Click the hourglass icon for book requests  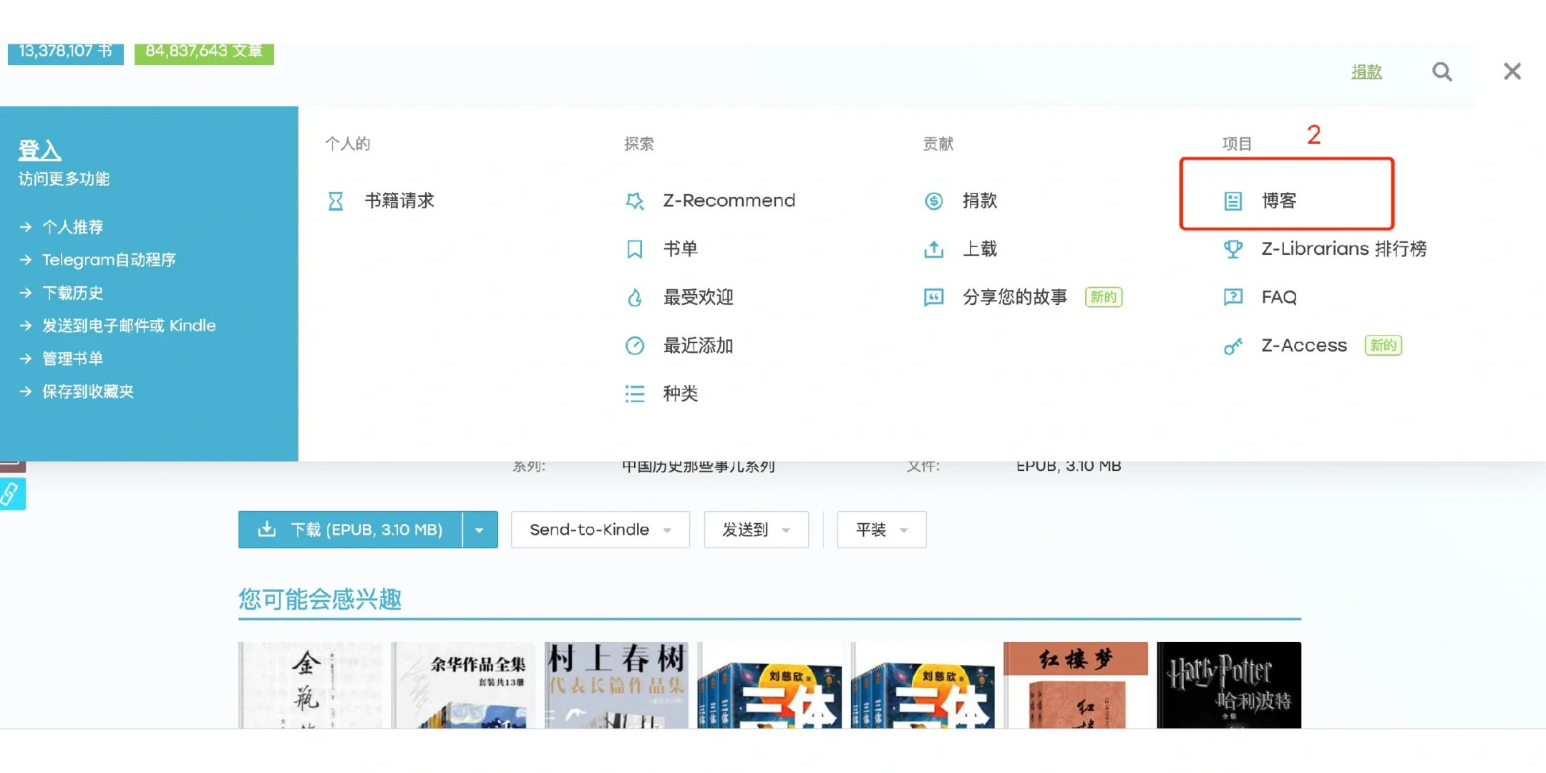pos(335,201)
